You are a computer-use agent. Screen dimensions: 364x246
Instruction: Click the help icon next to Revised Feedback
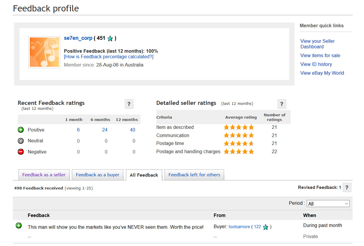347,187
